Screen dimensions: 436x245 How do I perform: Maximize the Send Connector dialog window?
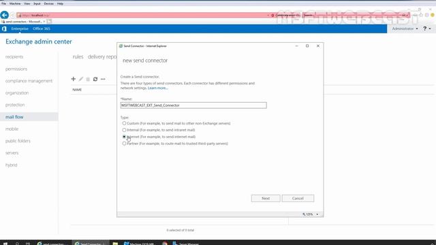(x=307, y=46)
